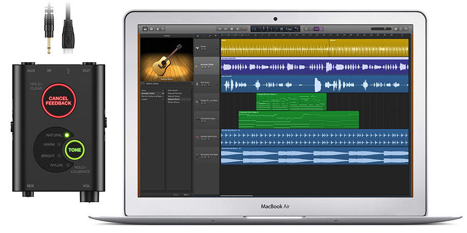This screenshot has width=467, height=233.
Task: Click the Ghostly Steel Drum track icon
Action: pos(197,138)
